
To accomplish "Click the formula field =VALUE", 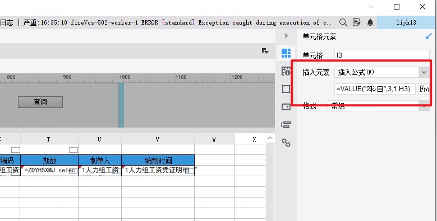I will pos(375,89).
